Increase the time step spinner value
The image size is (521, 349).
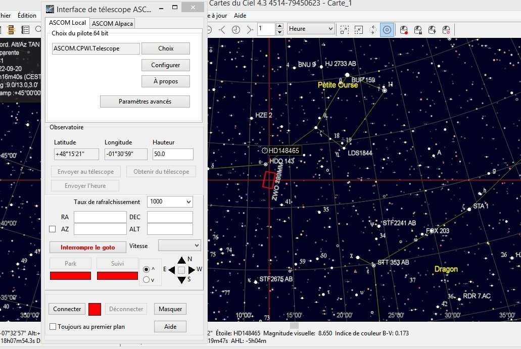click(280, 26)
